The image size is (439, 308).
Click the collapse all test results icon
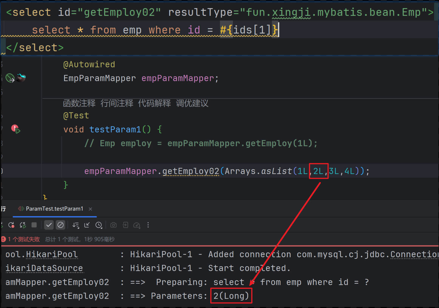coord(87,225)
